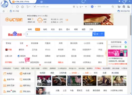Open the browser home page icon
This screenshot has width=132, height=95.
(x=22, y=7)
